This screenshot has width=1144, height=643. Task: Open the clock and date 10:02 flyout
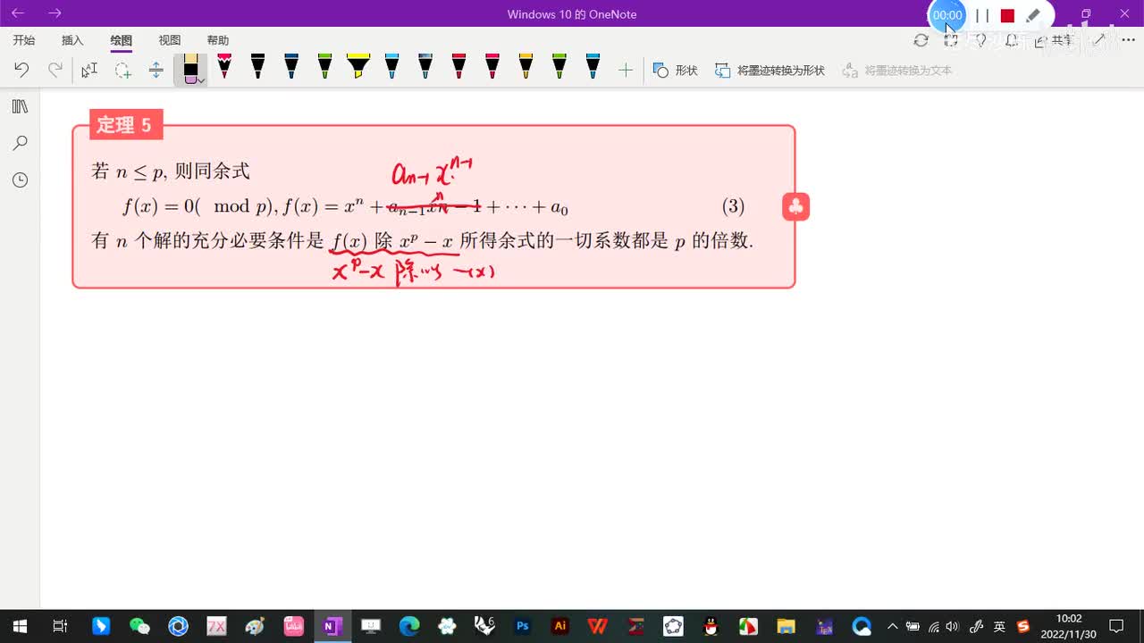pos(1069,626)
